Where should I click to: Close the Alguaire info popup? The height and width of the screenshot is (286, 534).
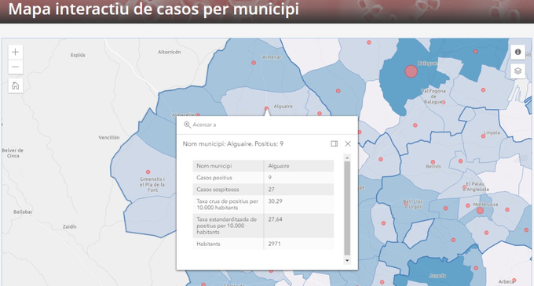[x=348, y=143]
